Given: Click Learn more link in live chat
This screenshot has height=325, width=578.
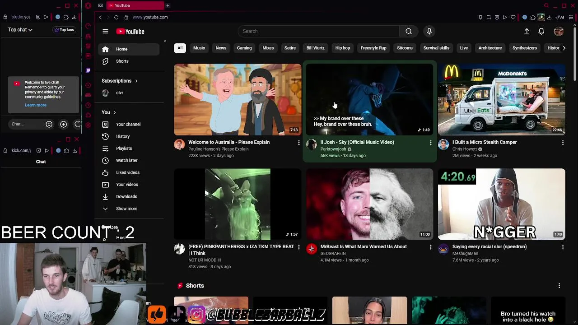Looking at the screenshot, I should [36, 105].
